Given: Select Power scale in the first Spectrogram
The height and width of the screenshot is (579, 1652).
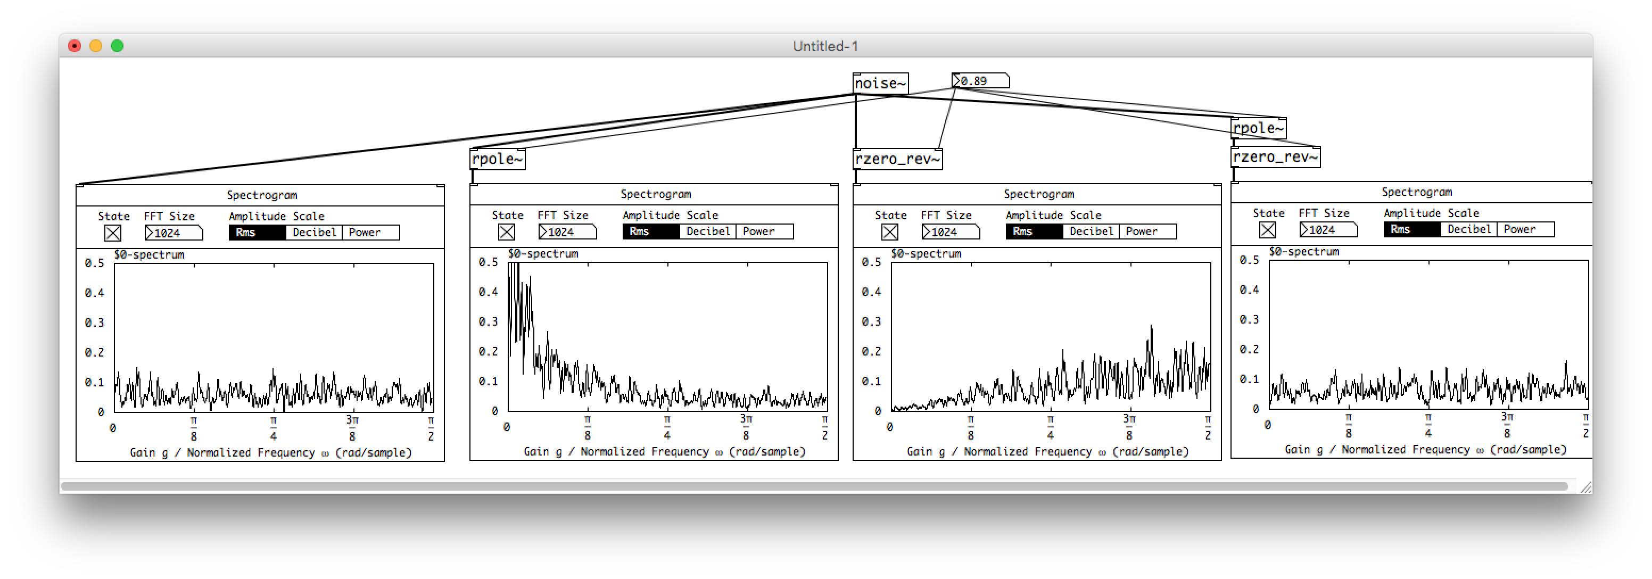Looking at the screenshot, I should [x=370, y=232].
